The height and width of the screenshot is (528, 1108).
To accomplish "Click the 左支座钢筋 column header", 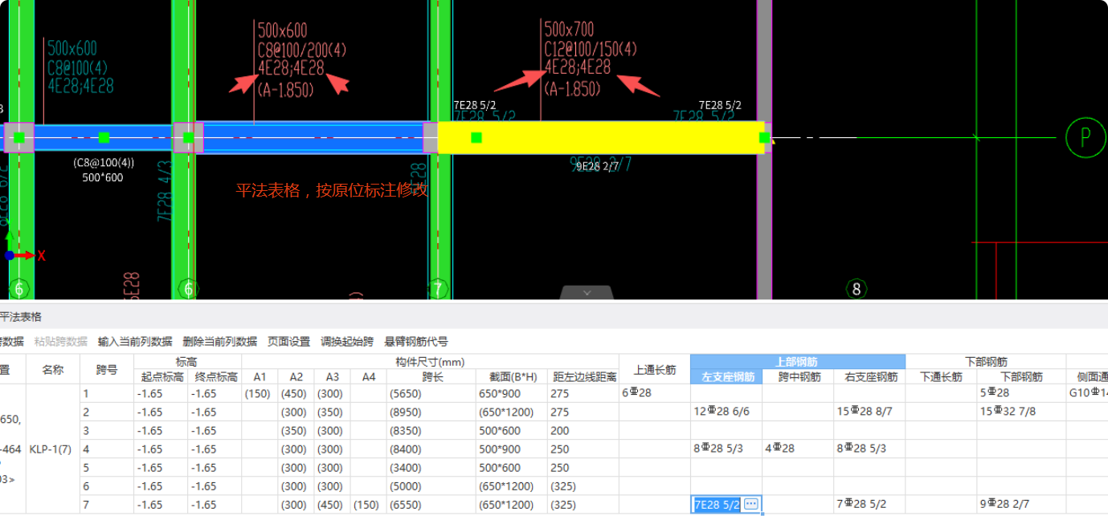I will coord(726,376).
